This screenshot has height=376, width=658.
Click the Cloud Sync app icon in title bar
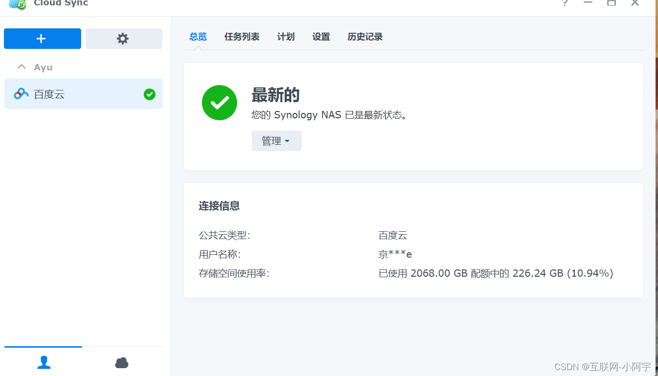pyautogui.click(x=18, y=4)
